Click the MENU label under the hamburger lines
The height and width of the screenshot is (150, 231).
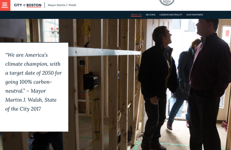coord(5,7)
